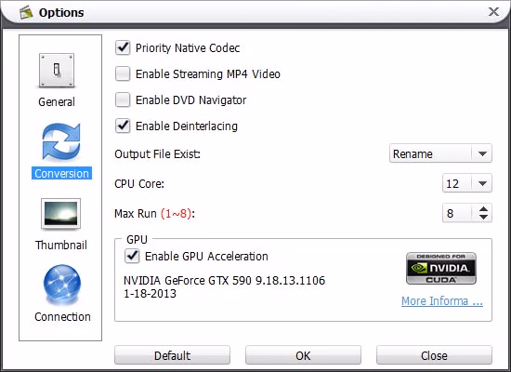Click the Output File Exist label
The width and height of the screenshot is (511, 372).
157,154
